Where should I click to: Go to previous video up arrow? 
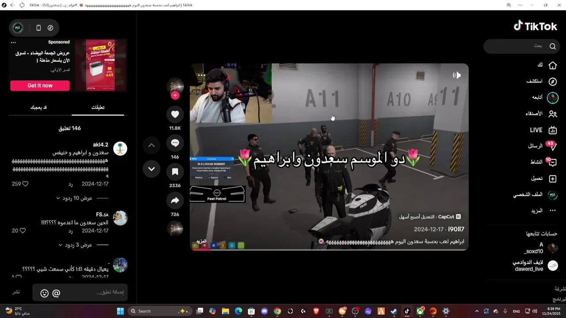[151, 145]
